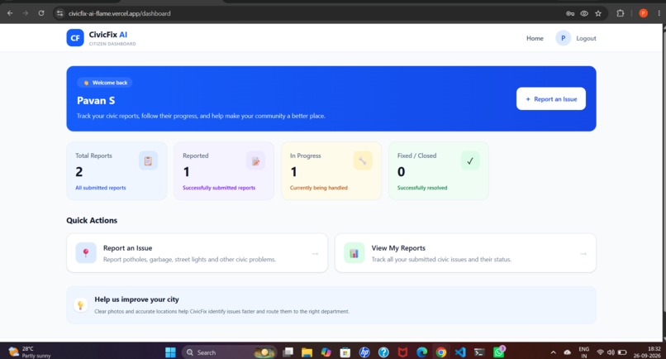Reload the page with the refresh icon
This screenshot has height=359, width=666.
point(41,13)
